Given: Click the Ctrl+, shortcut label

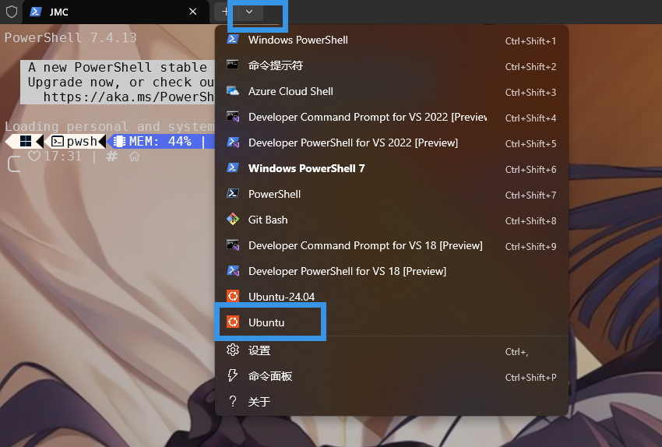Looking at the screenshot, I should point(517,352).
